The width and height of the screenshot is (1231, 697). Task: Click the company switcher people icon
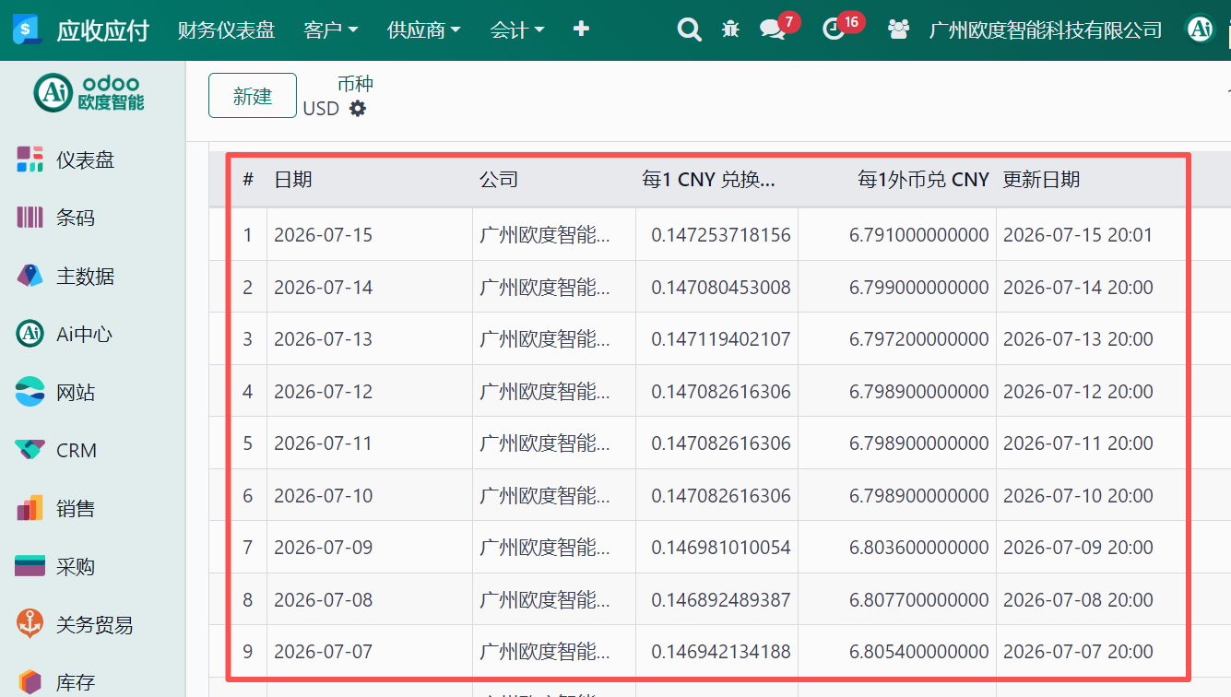click(x=898, y=30)
